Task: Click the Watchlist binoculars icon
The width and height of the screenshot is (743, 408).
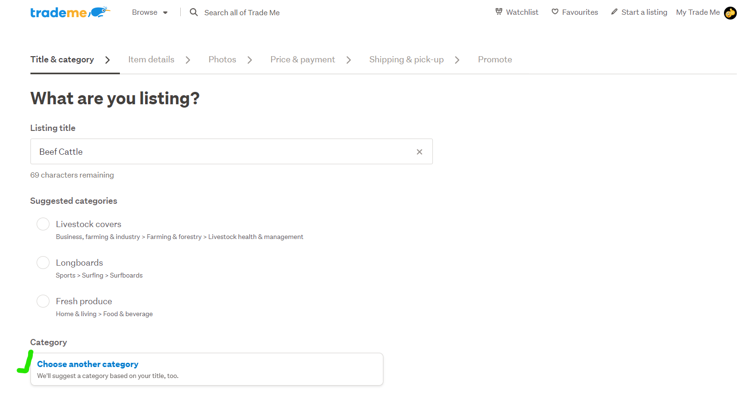Action: [x=499, y=12]
